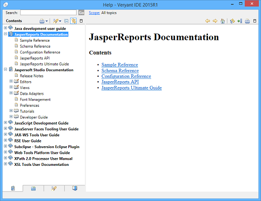Maximize the content pane
This screenshot has width=261, height=201.
[x=255, y=20]
